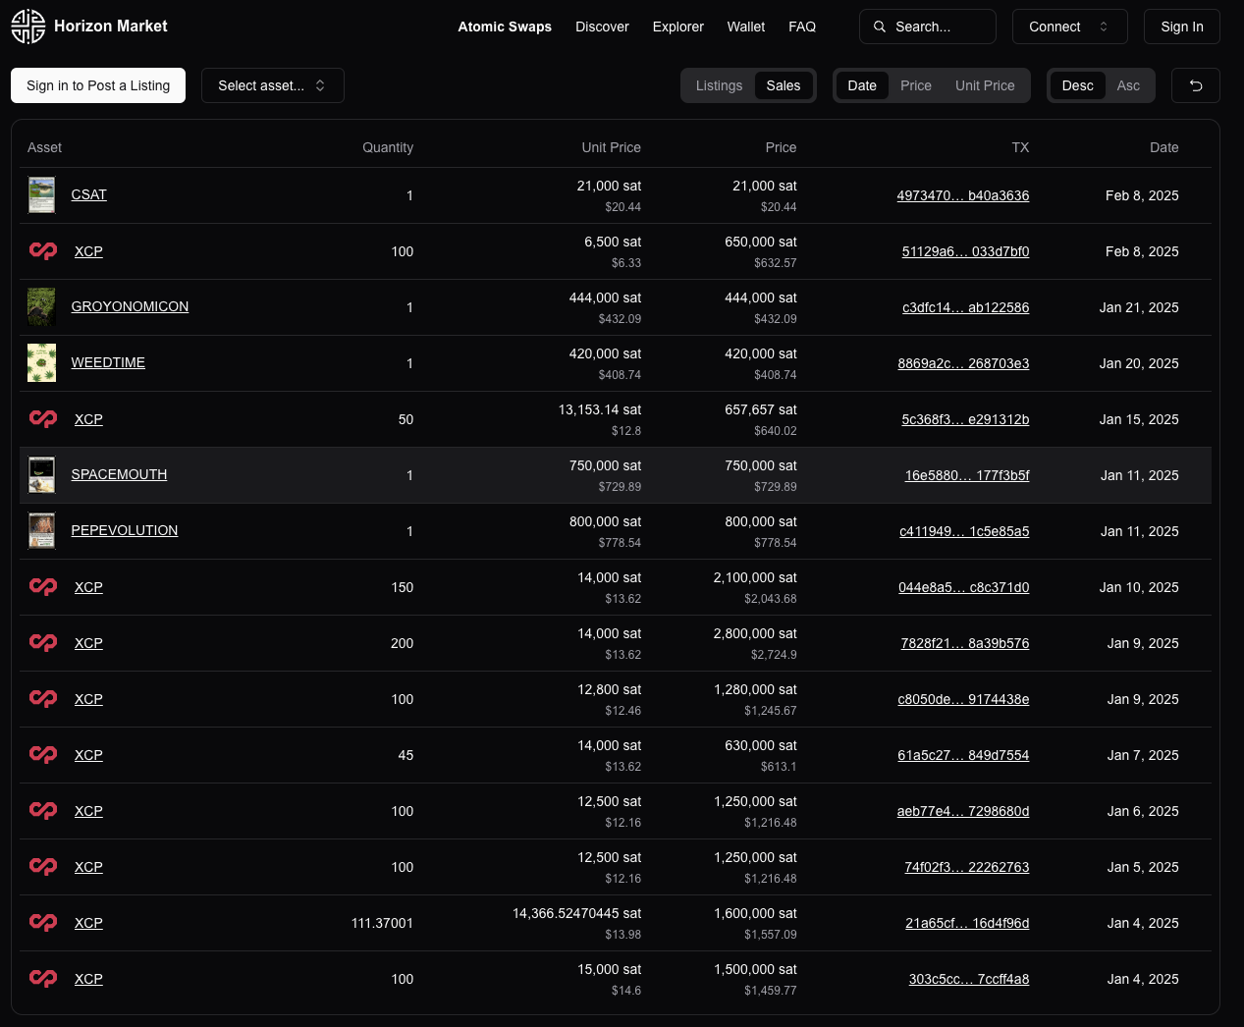
Task: Open the GROYONOMICON asset thumbnail
Action: [x=41, y=307]
